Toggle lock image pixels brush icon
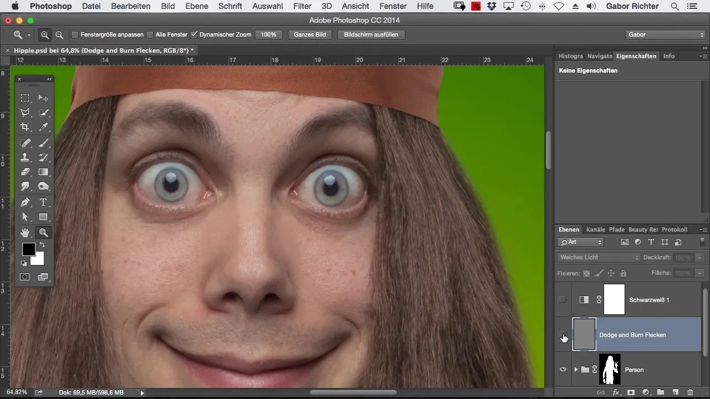This screenshot has height=399, width=710. (x=599, y=273)
